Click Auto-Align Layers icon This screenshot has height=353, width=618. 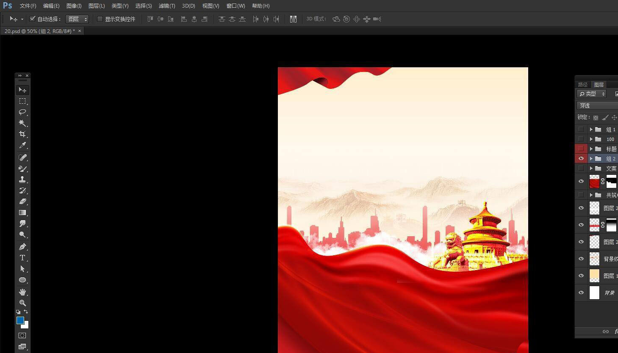(293, 19)
